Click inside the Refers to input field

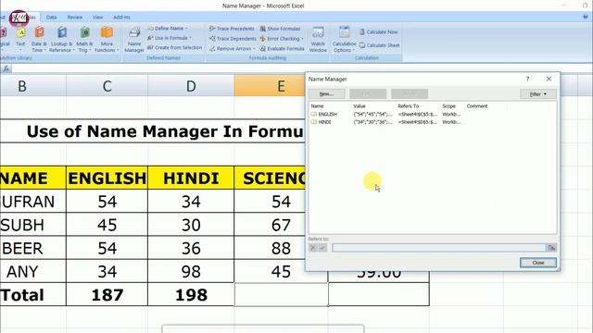tap(438, 248)
